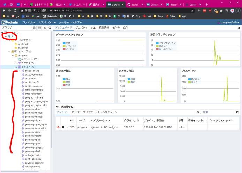Open the ファイル menu
242x173 pixels.
coord(29,22)
